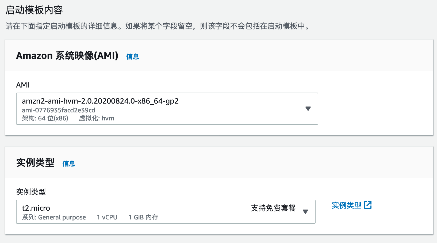Click the 系列: General purpose text

54,217
